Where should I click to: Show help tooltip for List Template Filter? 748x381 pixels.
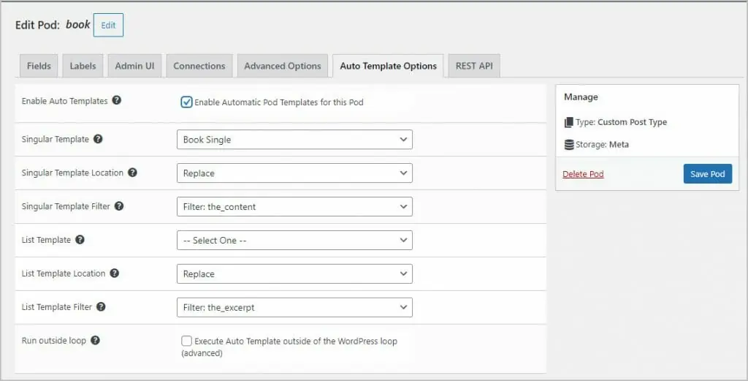pyautogui.click(x=101, y=306)
